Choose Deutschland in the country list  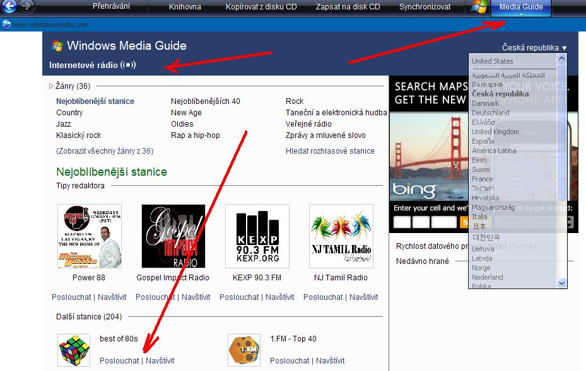(x=490, y=113)
